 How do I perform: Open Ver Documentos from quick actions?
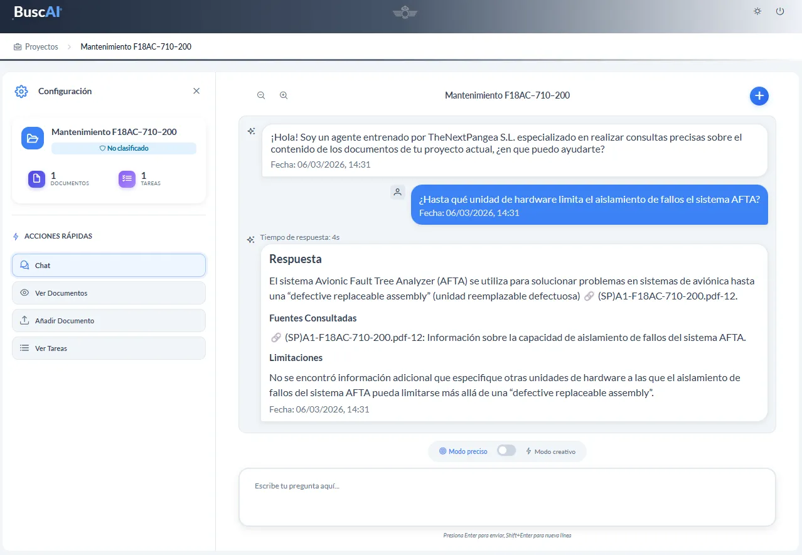click(108, 293)
